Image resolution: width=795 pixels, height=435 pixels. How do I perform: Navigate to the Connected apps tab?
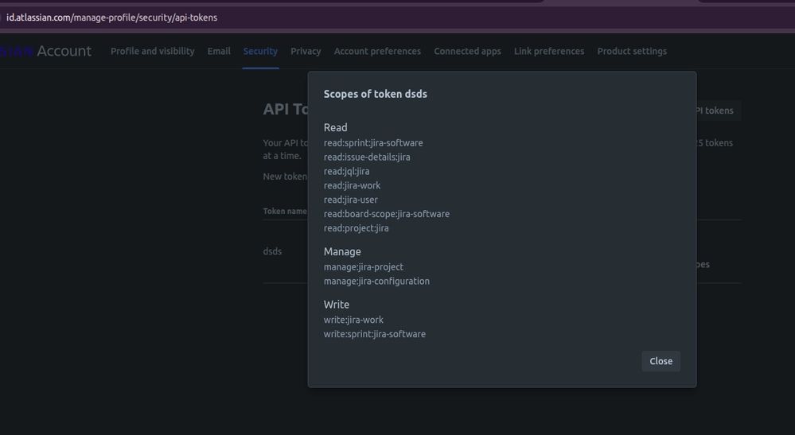[467, 51]
